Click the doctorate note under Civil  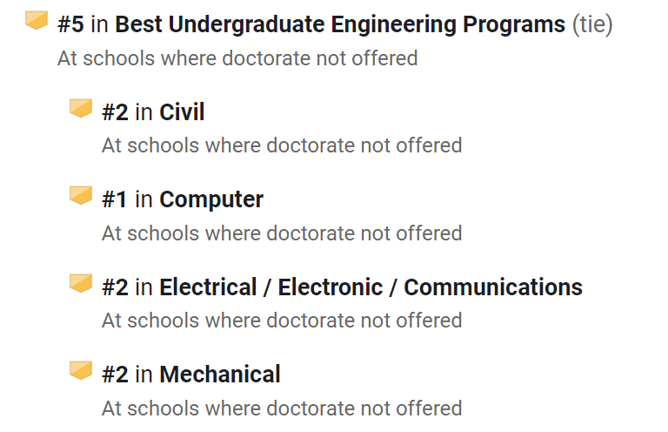point(282,145)
